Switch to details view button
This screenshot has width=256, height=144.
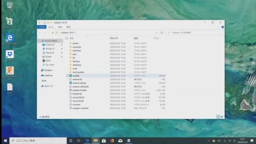218,117
